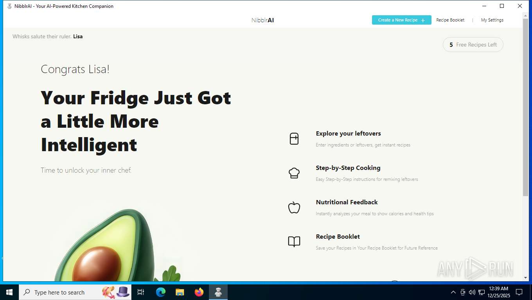Launch Microsoft Edge from the taskbar

pyautogui.click(x=161, y=292)
